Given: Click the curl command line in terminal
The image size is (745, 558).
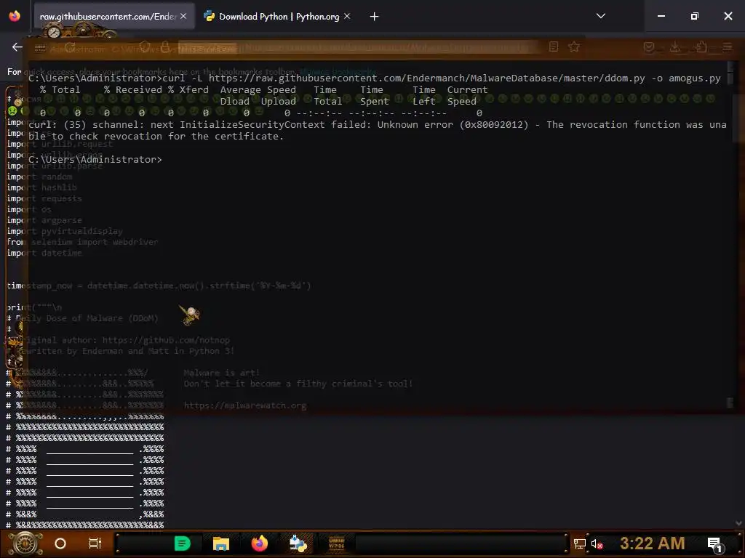Looking at the screenshot, I should 375,78.
